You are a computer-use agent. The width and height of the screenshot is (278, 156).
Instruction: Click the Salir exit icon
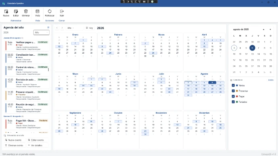(62, 11)
